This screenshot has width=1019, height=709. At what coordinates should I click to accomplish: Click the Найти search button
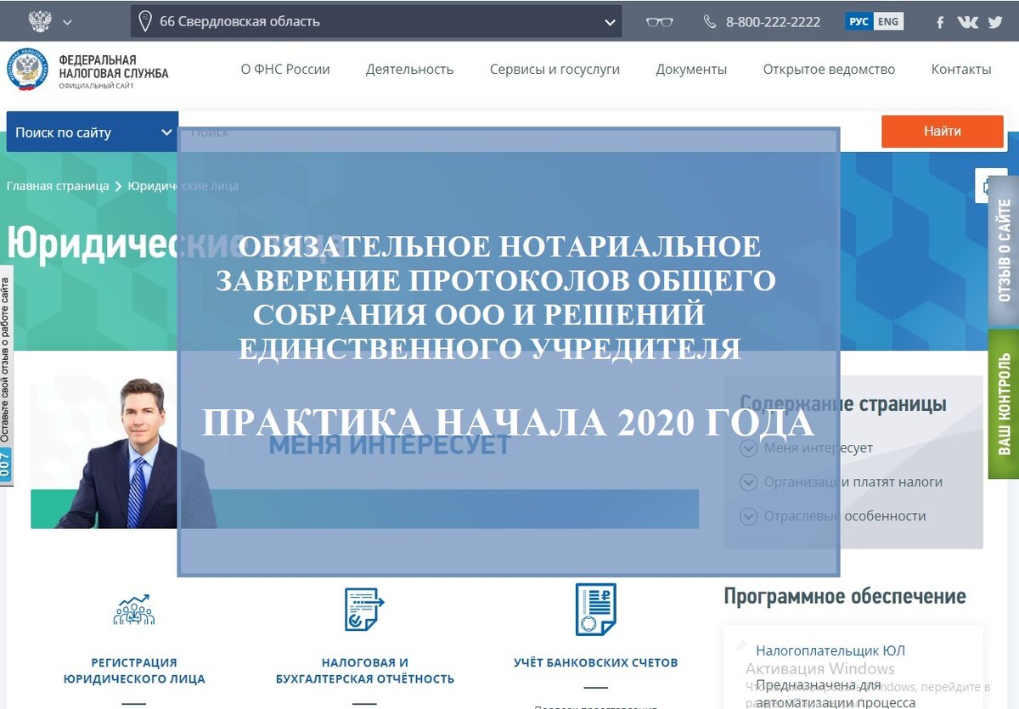943,131
